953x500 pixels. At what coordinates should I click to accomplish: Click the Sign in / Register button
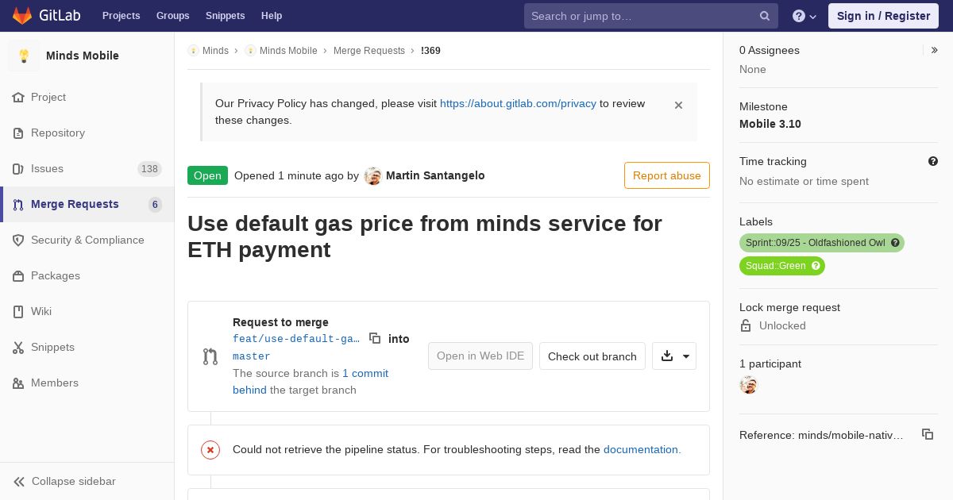click(883, 16)
